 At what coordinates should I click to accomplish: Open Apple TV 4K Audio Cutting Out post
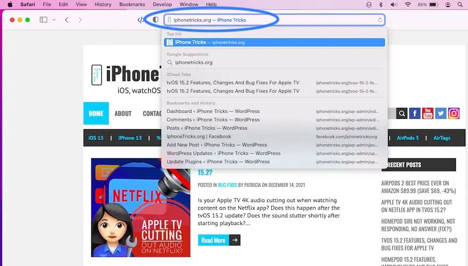[x=417, y=206]
